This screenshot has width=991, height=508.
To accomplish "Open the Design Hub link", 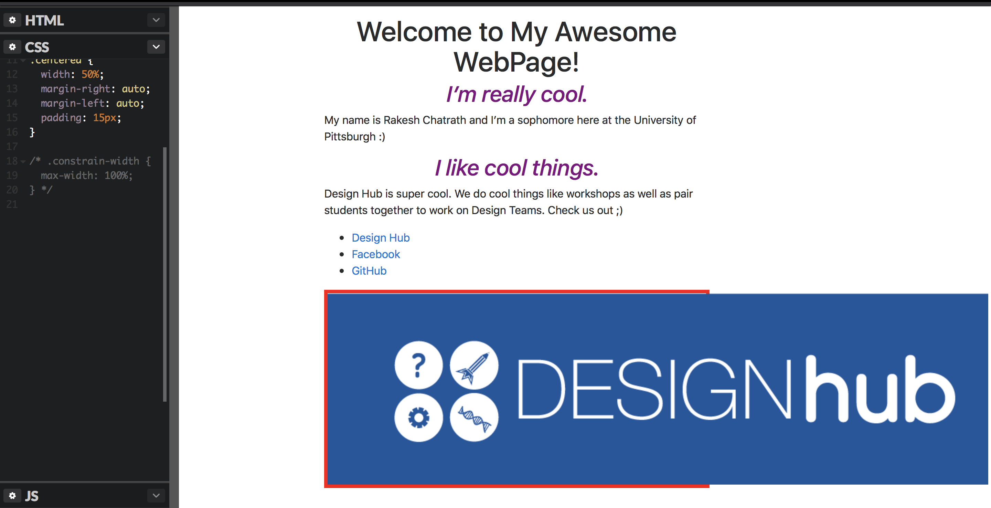I will point(381,238).
